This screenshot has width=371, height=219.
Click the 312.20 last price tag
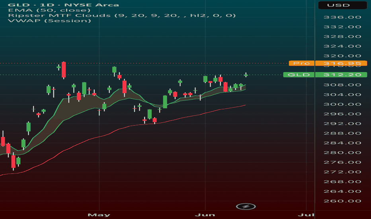click(342, 75)
